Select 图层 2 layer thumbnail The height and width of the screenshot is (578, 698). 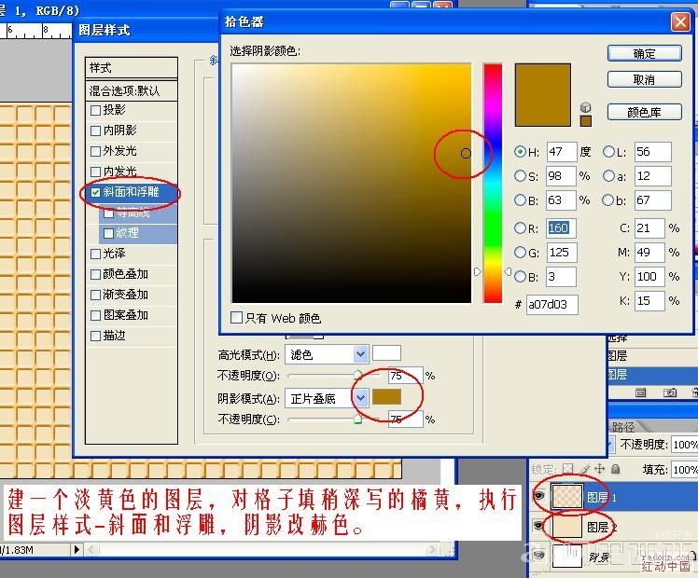(x=566, y=526)
